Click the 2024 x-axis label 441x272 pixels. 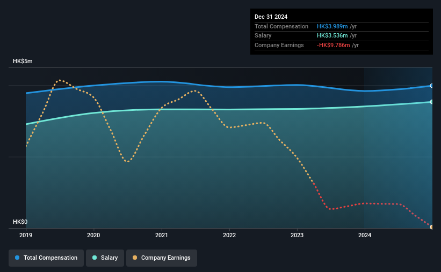click(365, 235)
